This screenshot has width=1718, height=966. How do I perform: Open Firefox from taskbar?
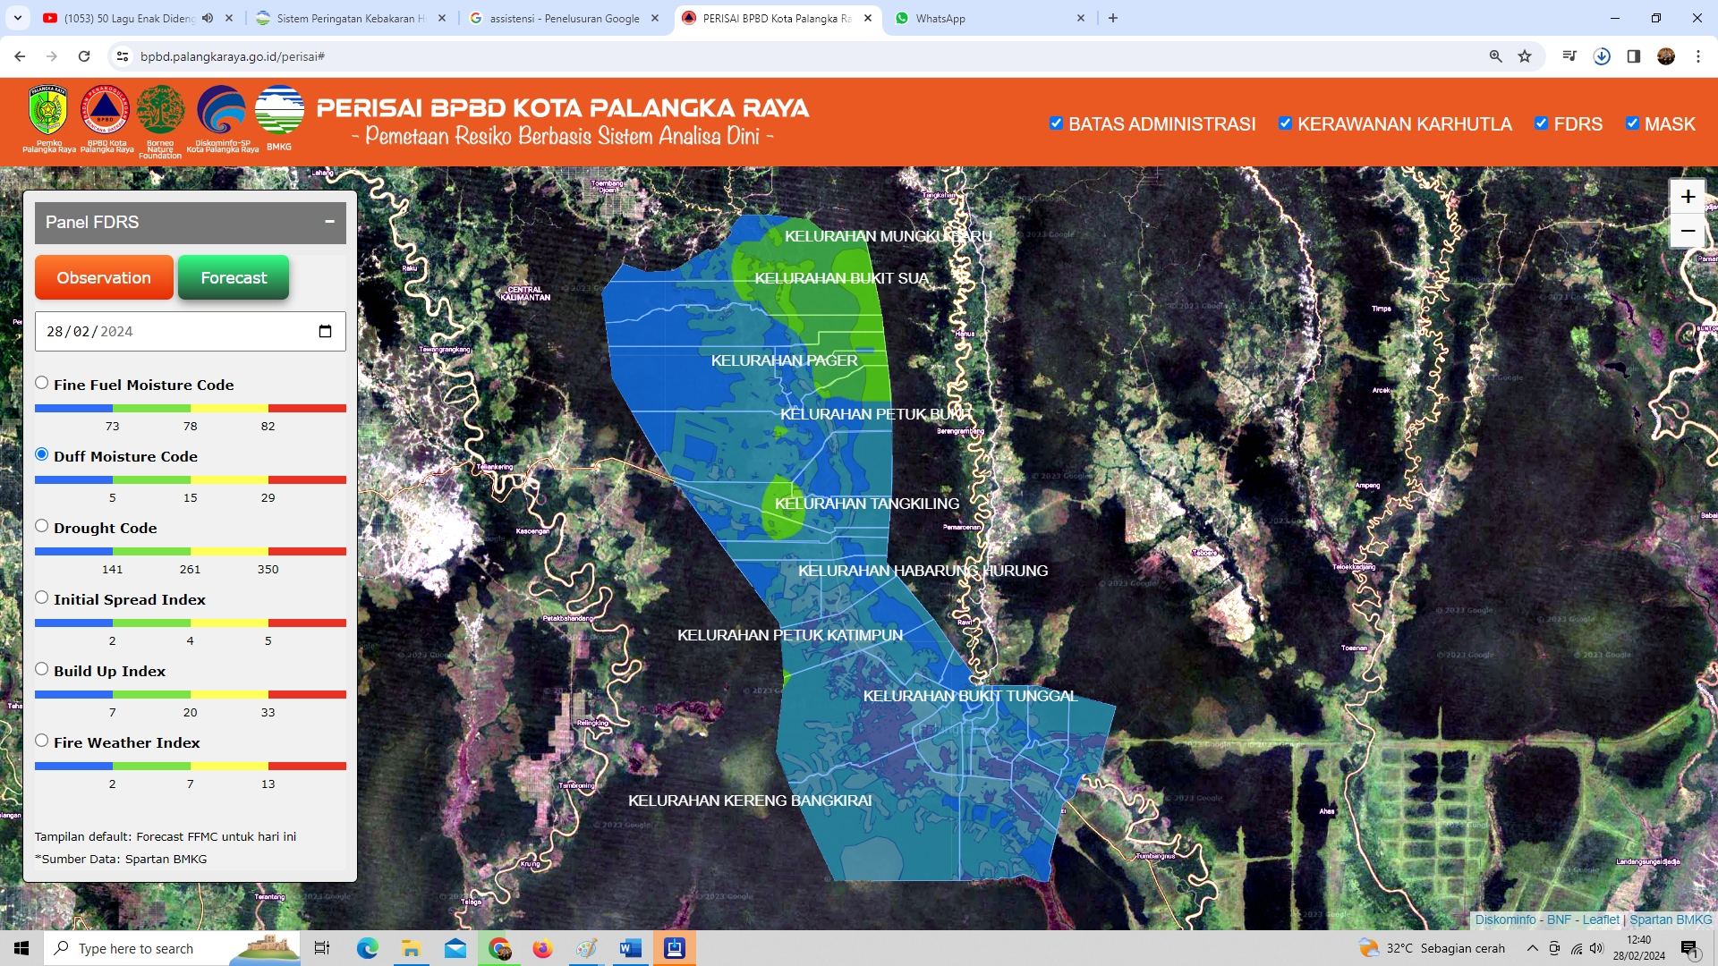[x=542, y=948]
